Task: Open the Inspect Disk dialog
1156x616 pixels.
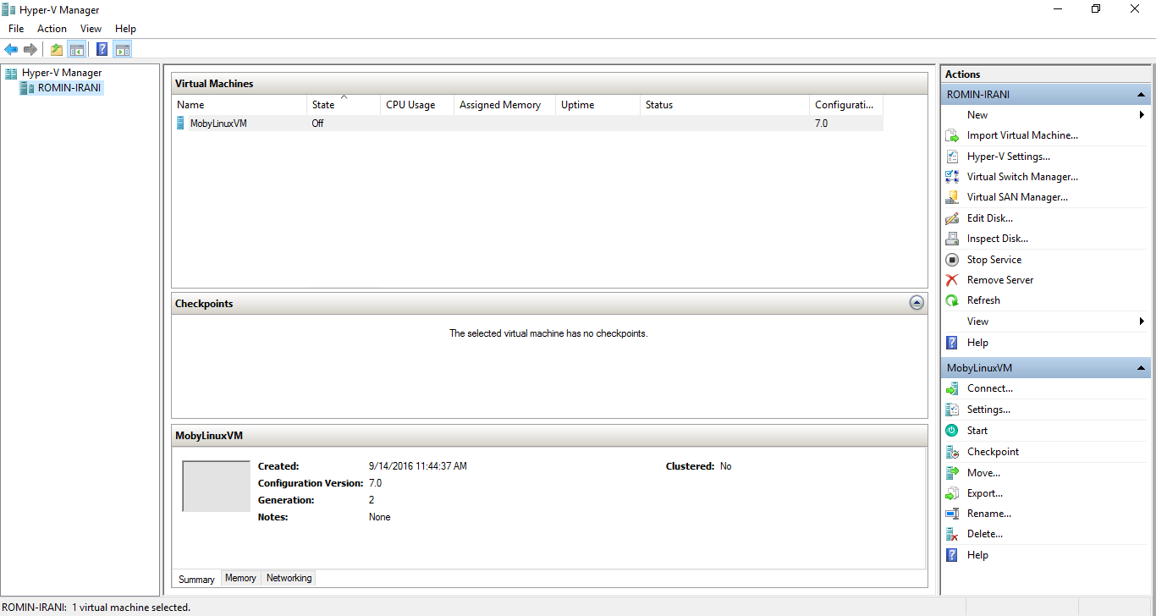Action: point(996,238)
